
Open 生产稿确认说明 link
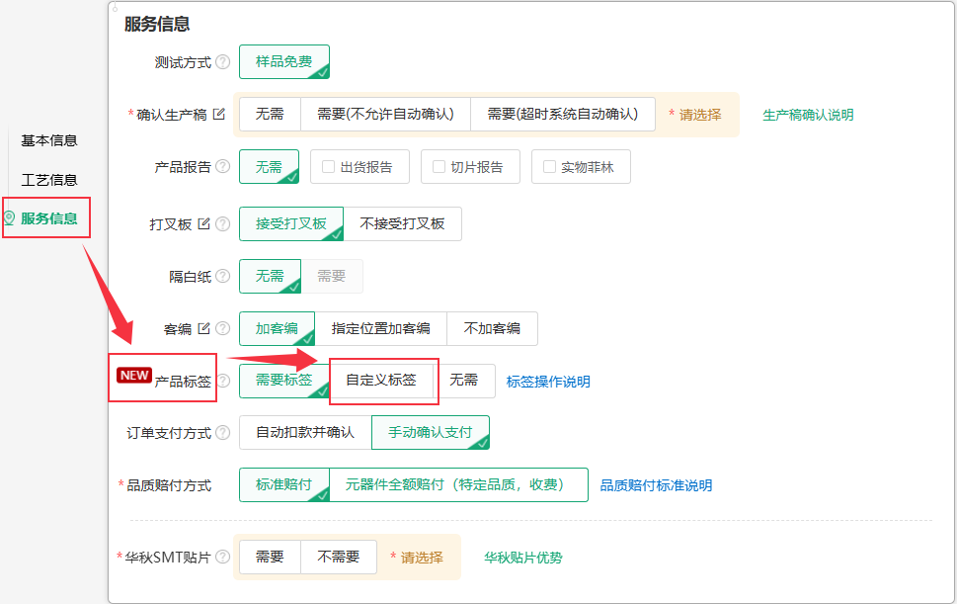(x=808, y=115)
